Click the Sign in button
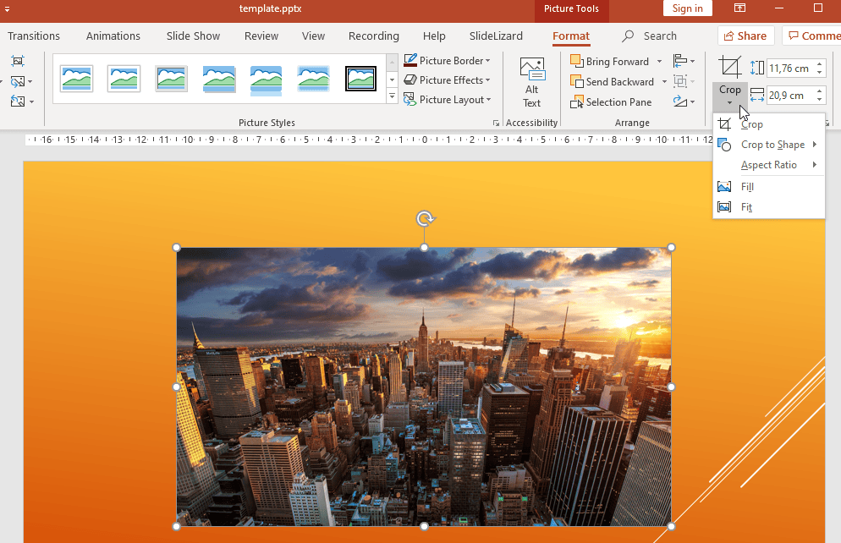Image resolution: width=841 pixels, height=543 pixels. coord(688,8)
